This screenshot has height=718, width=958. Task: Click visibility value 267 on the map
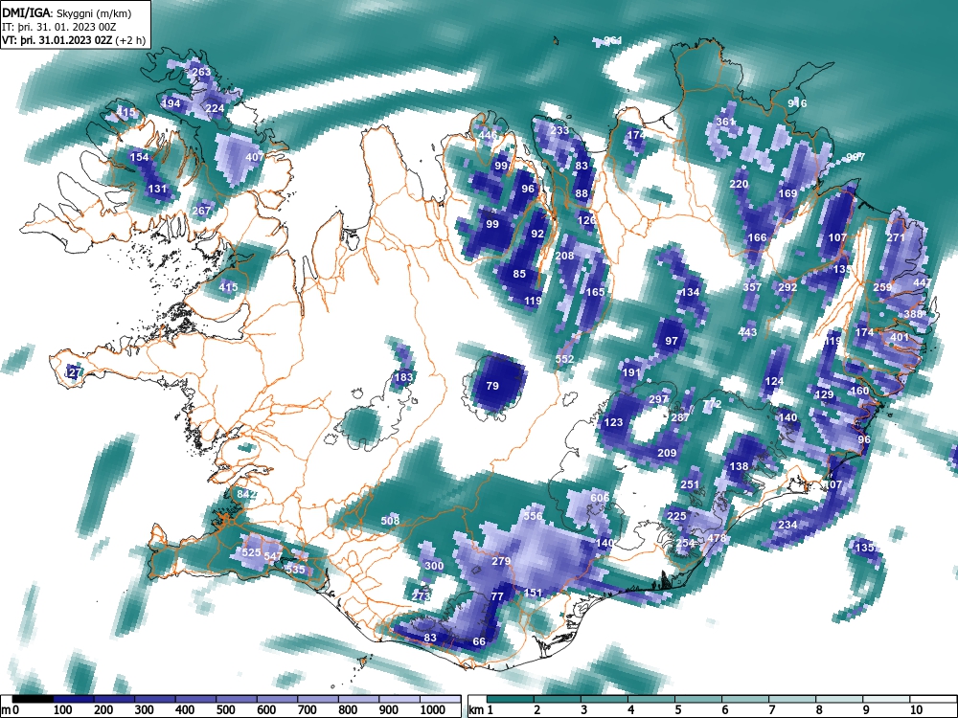201,211
